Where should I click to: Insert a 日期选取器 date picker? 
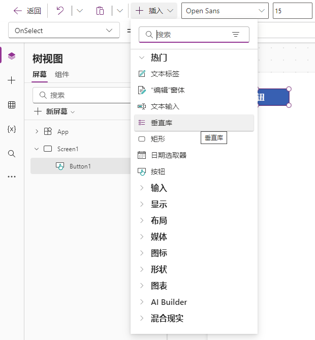click(194, 155)
